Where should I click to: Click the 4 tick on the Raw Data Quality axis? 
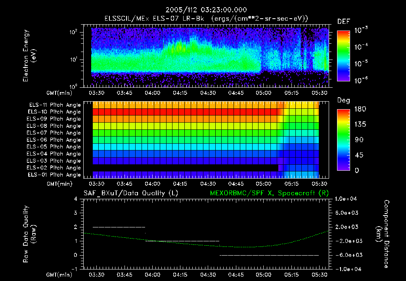coord(76,199)
